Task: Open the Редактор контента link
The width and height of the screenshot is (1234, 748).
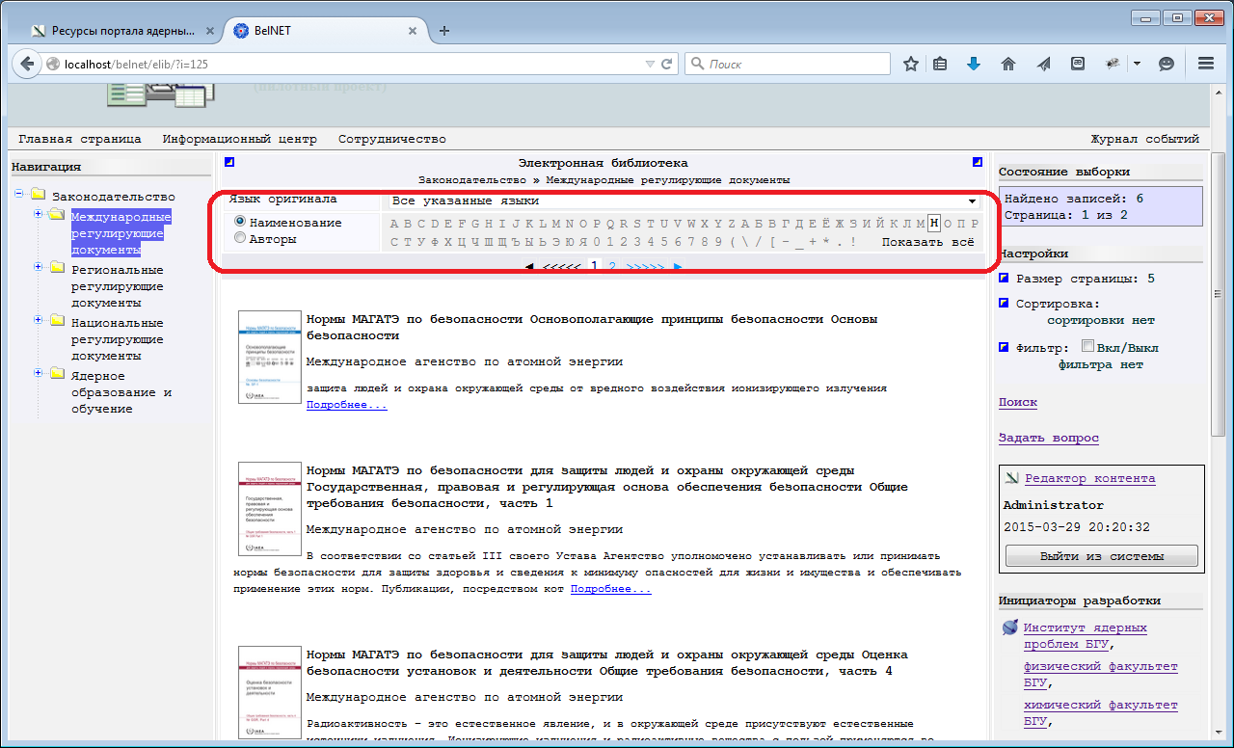Action: pos(1089,478)
